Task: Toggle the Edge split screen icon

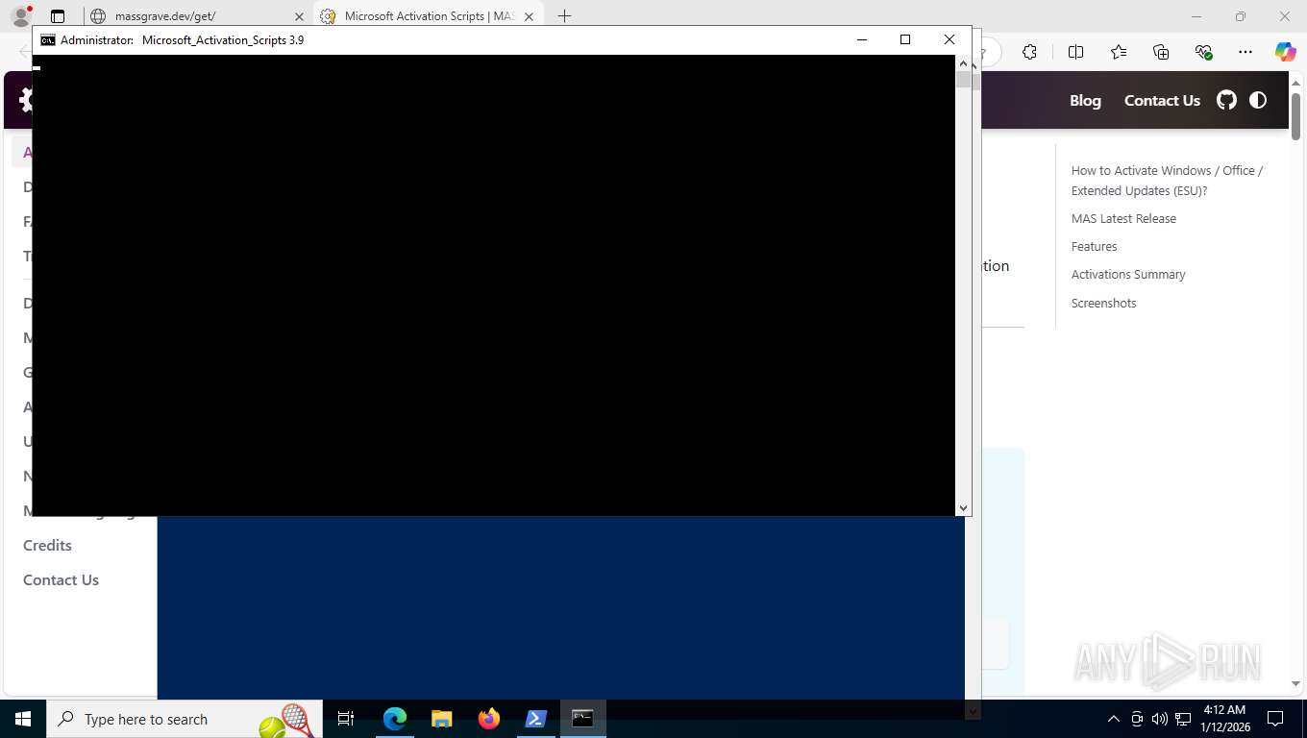Action: tap(1075, 52)
